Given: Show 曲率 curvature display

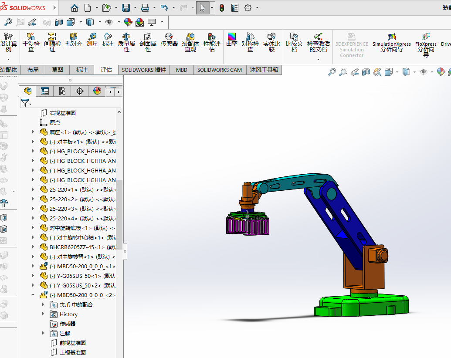Looking at the screenshot, I should point(232,40).
